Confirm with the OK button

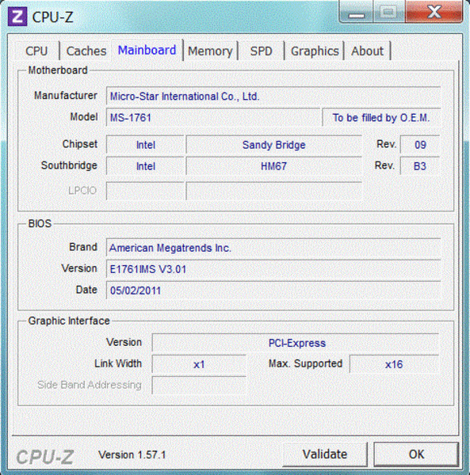tap(416, 454)
